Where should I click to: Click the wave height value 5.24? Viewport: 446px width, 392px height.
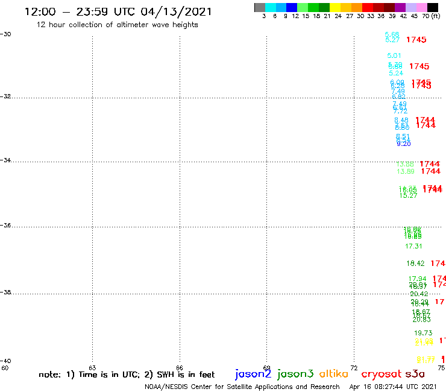[x=396, y=73]
